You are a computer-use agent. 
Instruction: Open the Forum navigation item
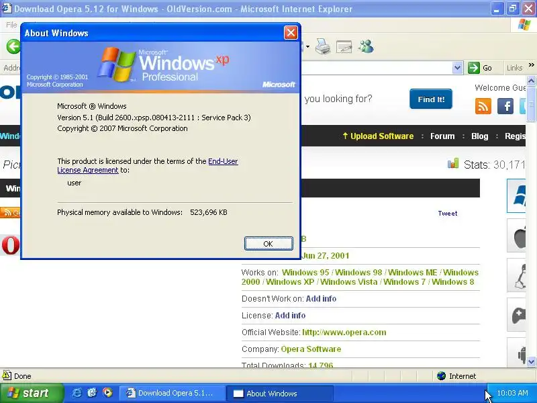(442, 136)
